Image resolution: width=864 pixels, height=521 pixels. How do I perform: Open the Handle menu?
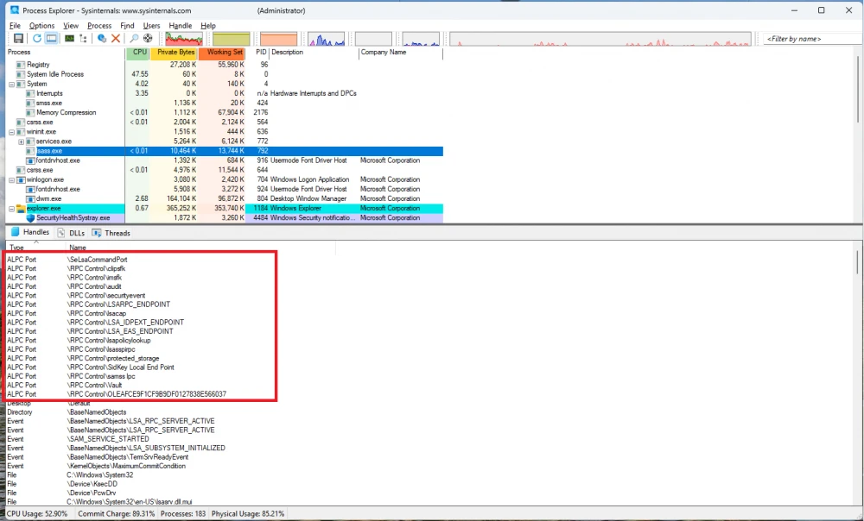(180, 25)
